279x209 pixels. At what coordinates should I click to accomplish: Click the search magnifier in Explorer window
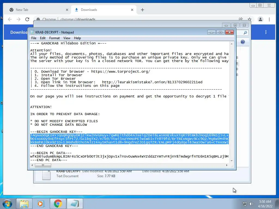[245, 33]
